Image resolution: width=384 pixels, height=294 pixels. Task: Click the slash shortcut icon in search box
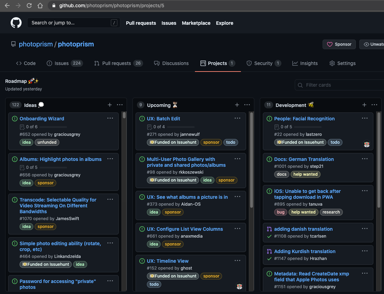click(x=114, y=23)
